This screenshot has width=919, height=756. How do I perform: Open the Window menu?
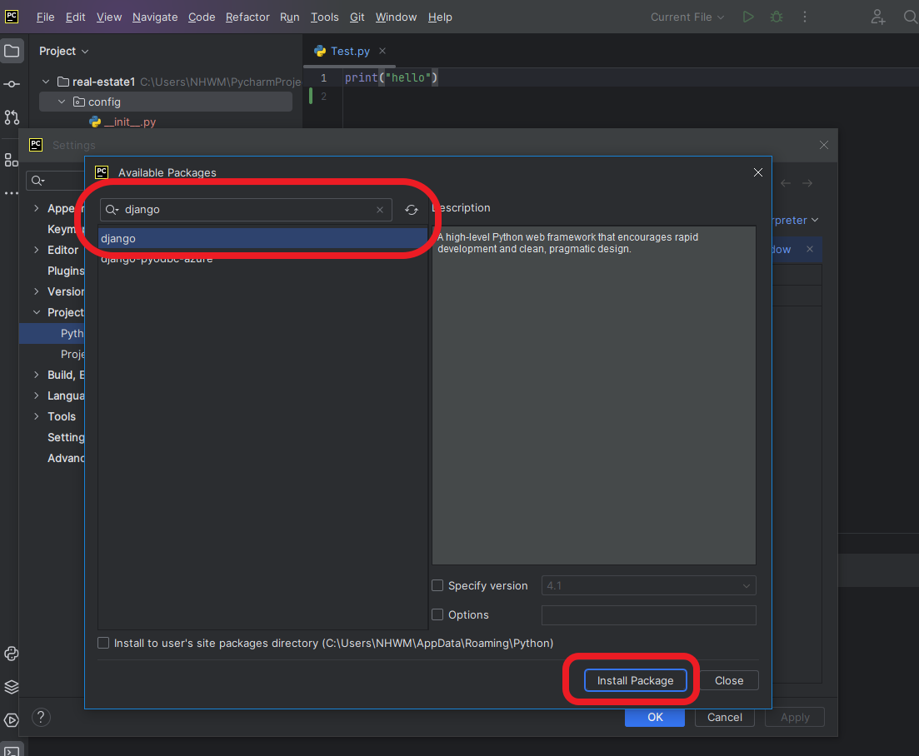(x=397, y=17)
